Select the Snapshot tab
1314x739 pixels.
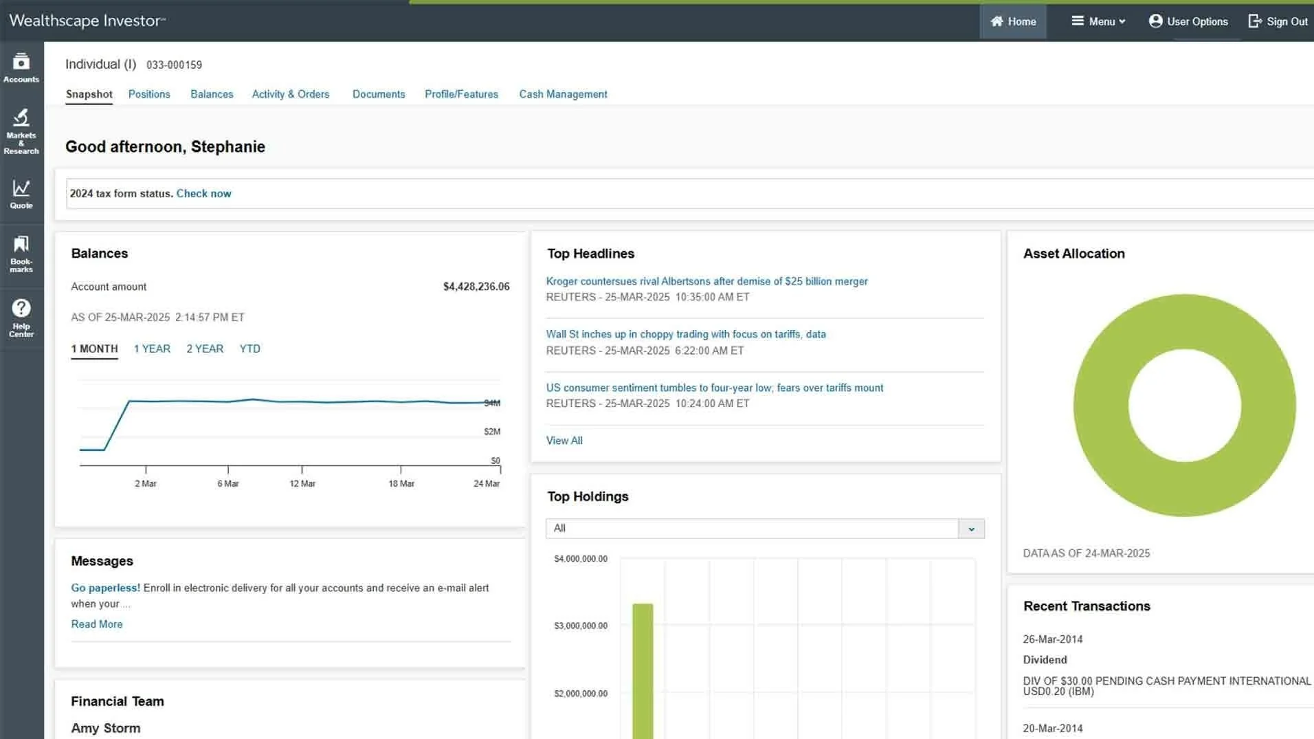coord(89,94)
